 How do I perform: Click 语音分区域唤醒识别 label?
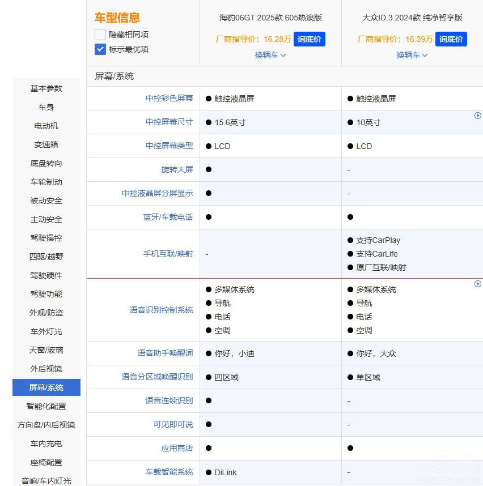click(157, 377)
